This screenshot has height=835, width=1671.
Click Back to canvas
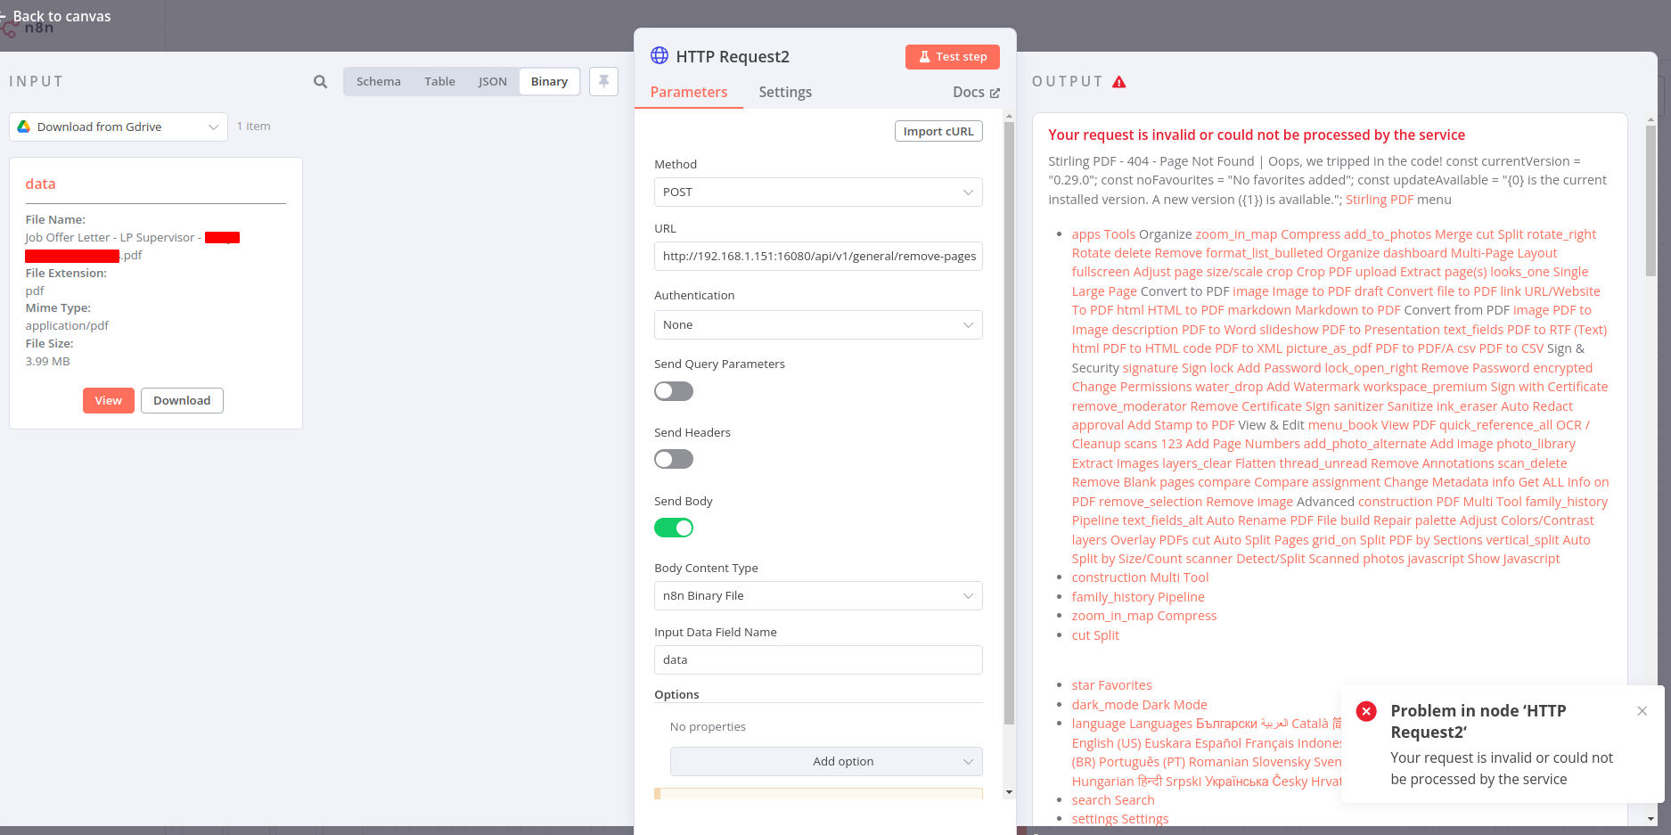pos(56,16)
